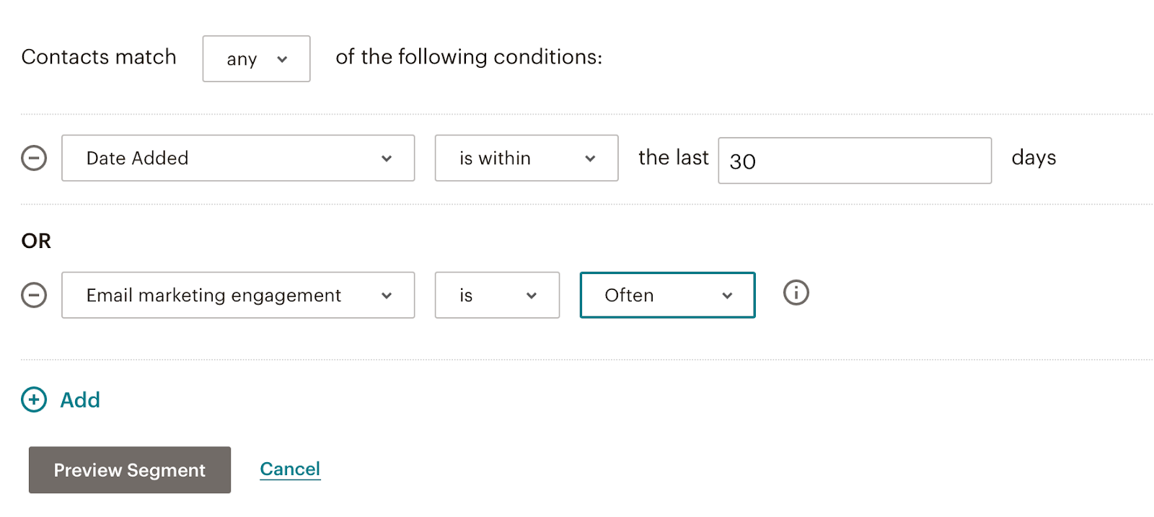Click the chevron arrow in Date Added box
Screen dimensions: 1154x517
pyautogui.click(x=387, y=159)
